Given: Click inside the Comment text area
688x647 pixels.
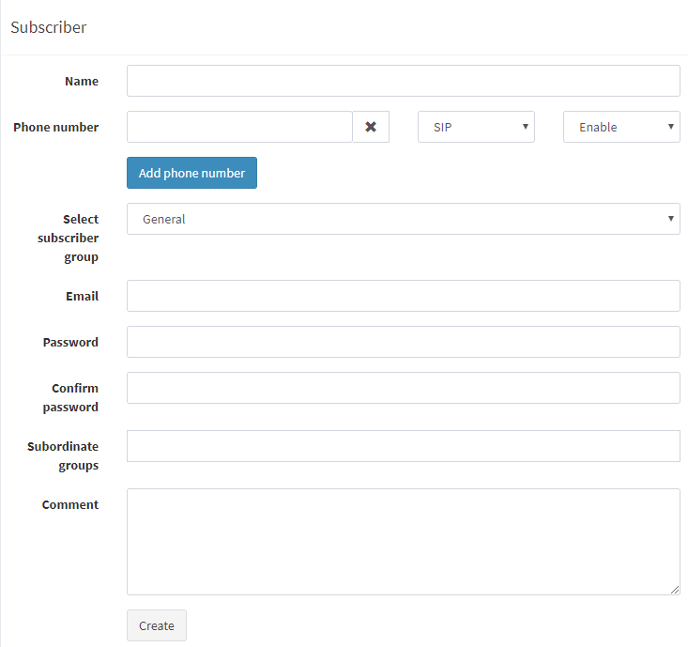Looking at the screenshot, I should (404, 542).
